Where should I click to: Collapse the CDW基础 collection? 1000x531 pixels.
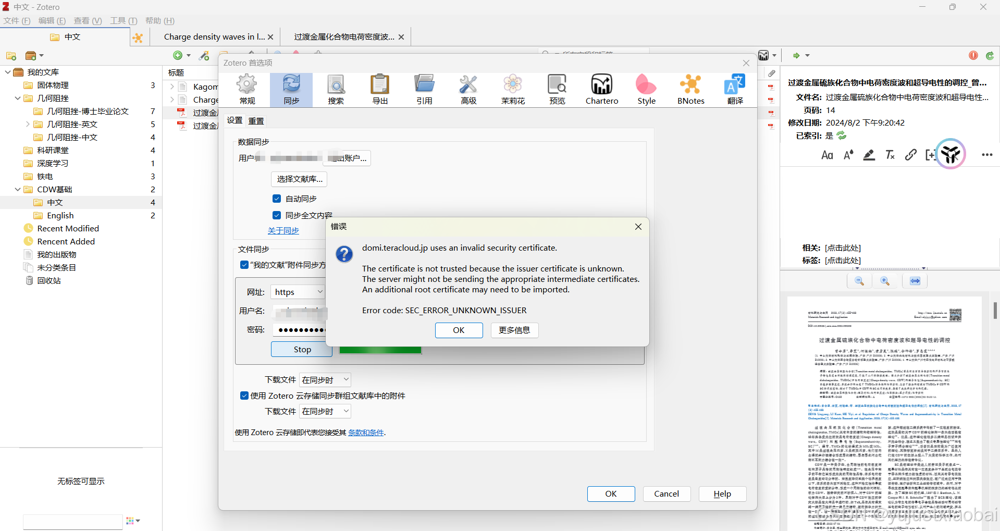pyautogui.click(x=18, y=189)
